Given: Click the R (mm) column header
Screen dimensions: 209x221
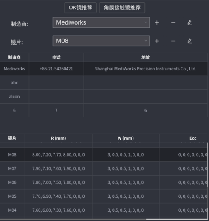Looking at the screenshot, I should pos(59,138).
